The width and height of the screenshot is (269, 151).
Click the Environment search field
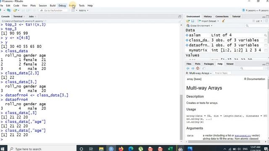pyautogui.click(x=256, y=26)
